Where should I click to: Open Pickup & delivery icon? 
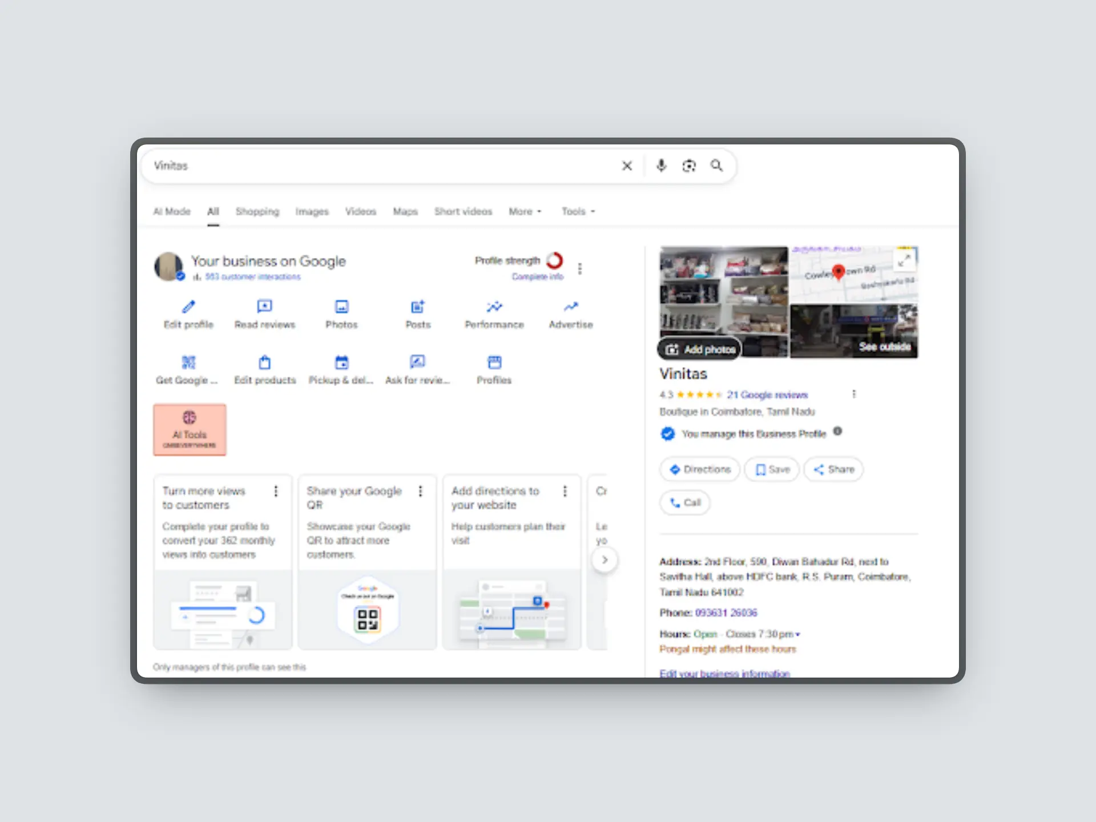[341, 362]
